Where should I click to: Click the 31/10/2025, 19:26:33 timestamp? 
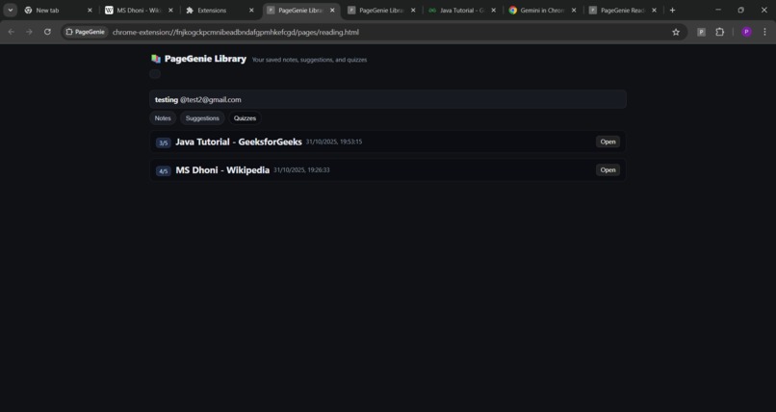pos(301,170)
